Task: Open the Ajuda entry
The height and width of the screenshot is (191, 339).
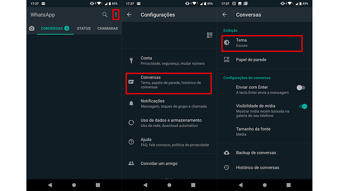Action: click(x=169, y=142)
